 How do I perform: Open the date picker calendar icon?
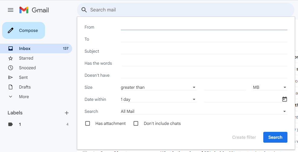284,99
